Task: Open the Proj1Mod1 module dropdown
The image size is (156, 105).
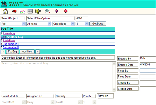Action: [13, 102]
